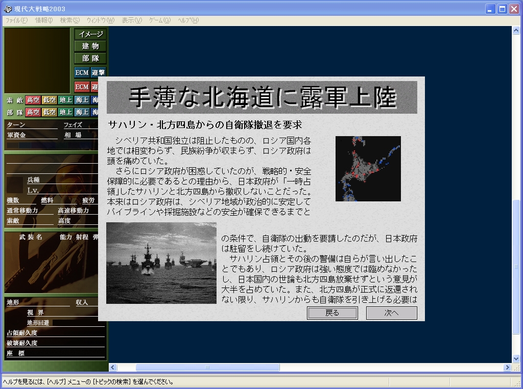Screen dimensions: 523x389
Task: Enable 低空 filter in 索敵 row
Action: tap(50, 100)
